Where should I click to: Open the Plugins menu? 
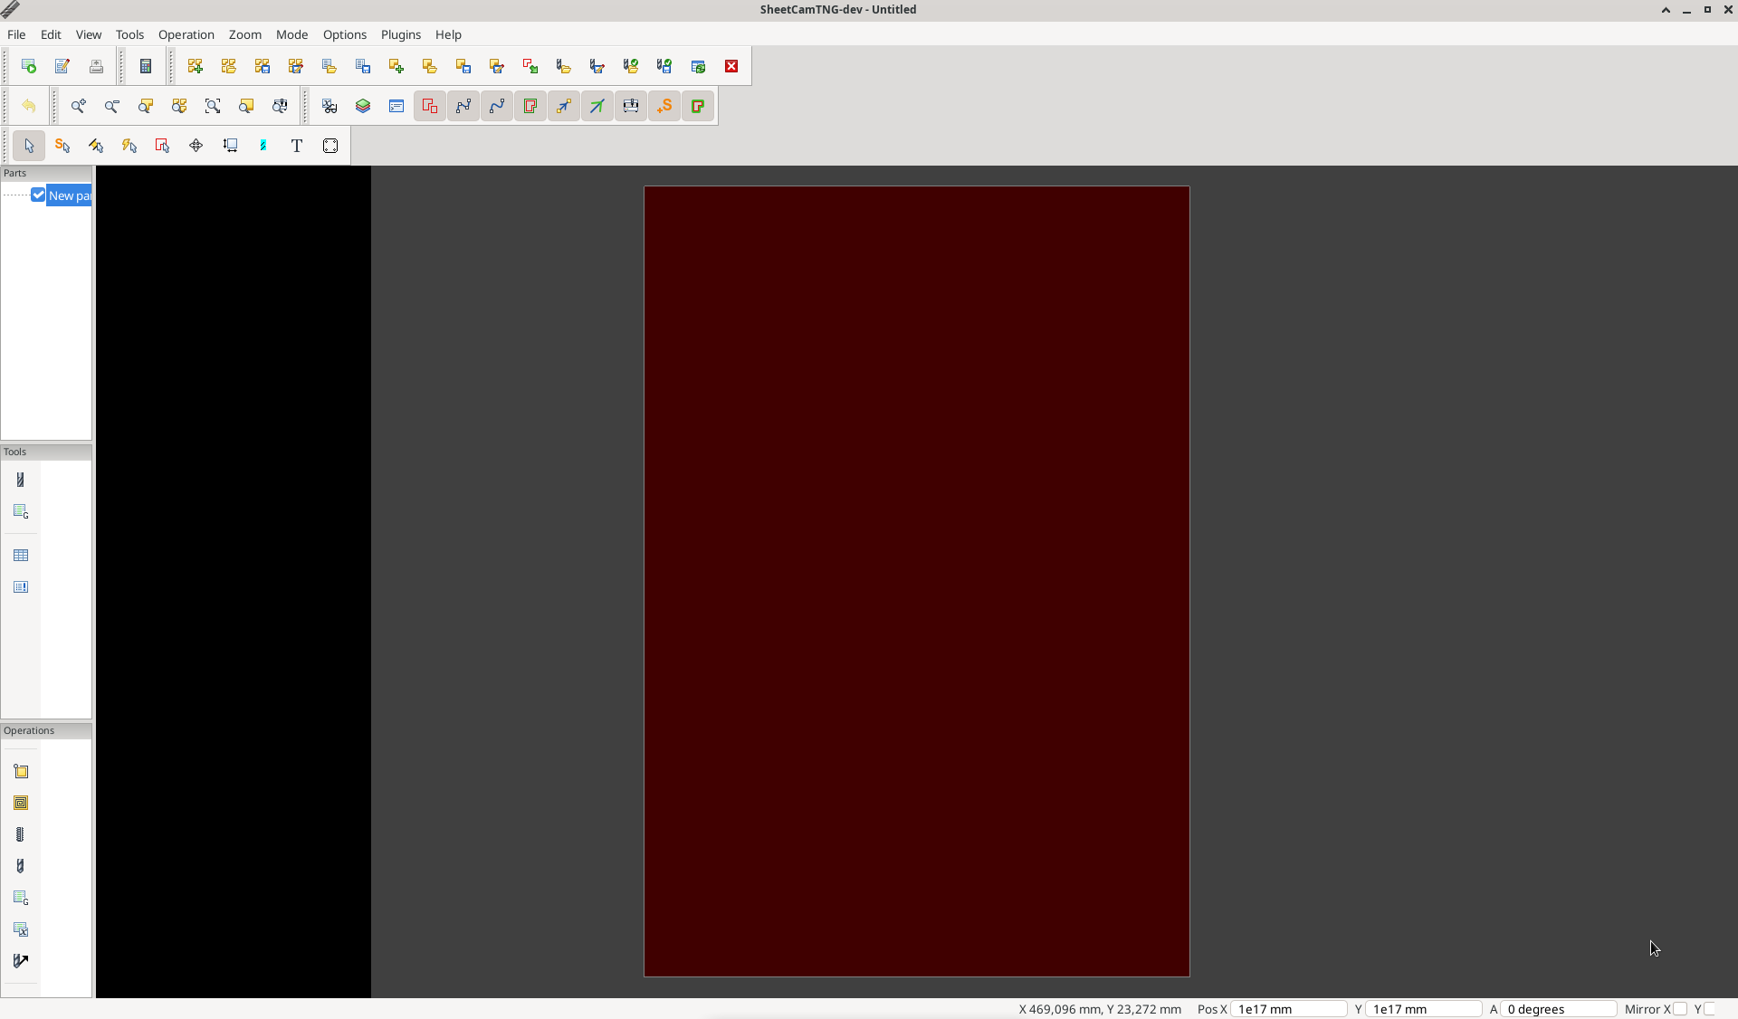[400, 34]
